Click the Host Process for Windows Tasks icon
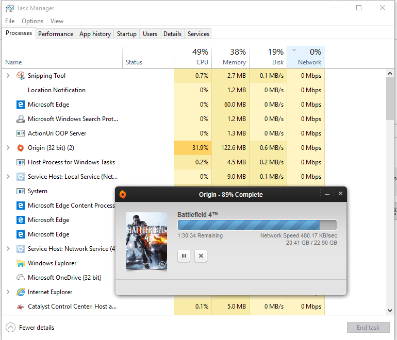Screen dimensions: 397x340 21,162
